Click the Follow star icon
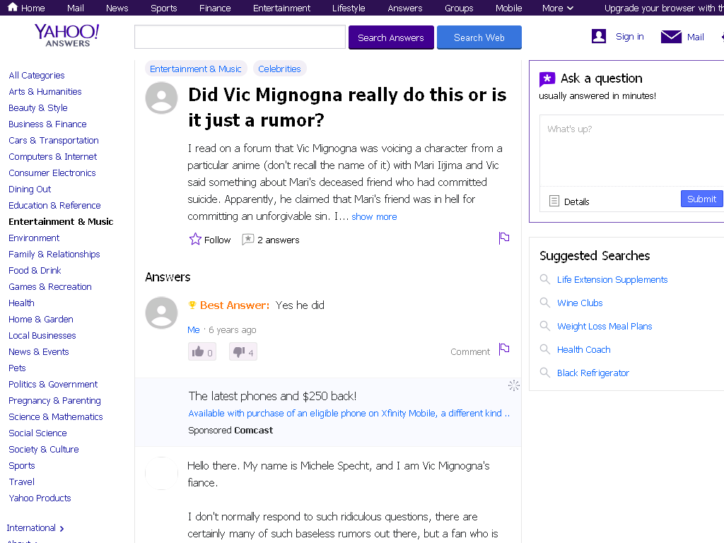The height and width of the screenshot is (543, 724). [x=195, y=239]
